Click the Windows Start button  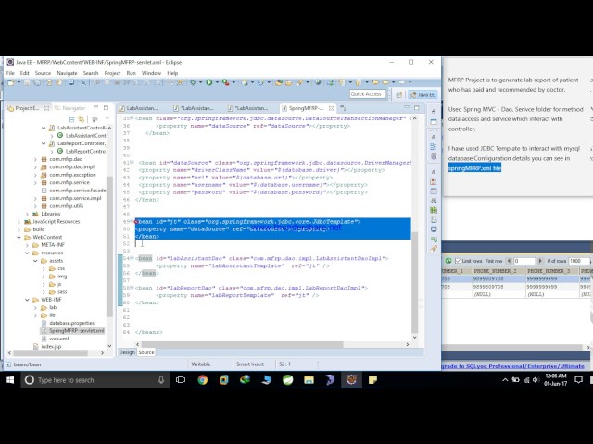(10, 380)
